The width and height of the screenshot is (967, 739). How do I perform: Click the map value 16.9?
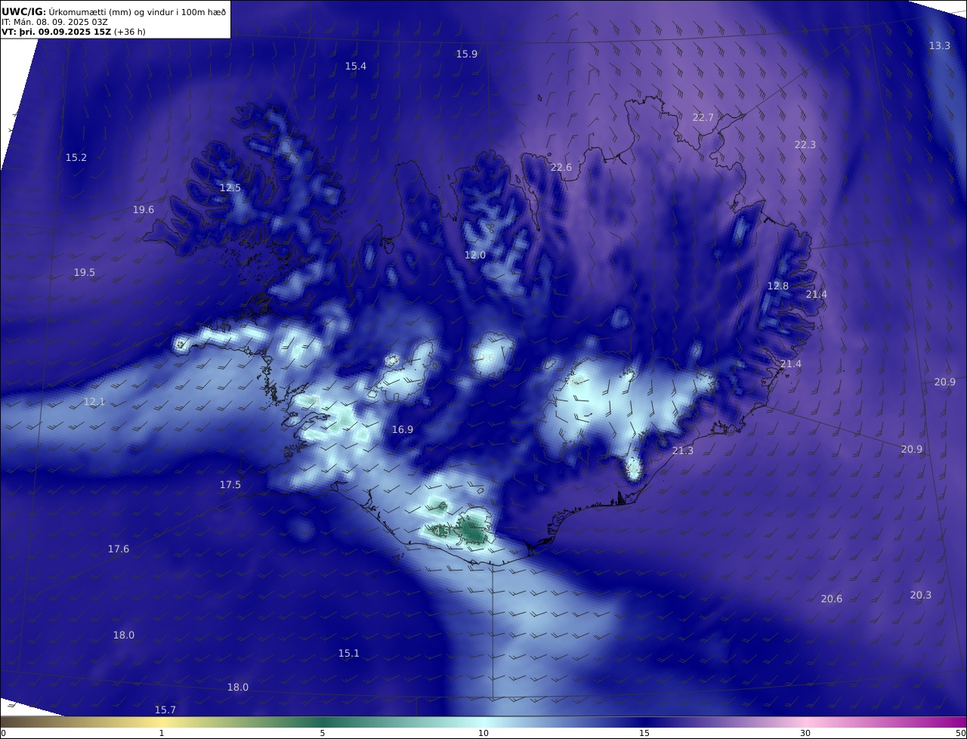coord(403,430)
